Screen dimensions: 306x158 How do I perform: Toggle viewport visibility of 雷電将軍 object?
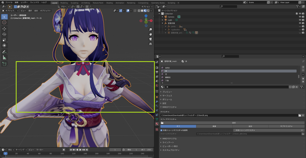tap(300, 23)
